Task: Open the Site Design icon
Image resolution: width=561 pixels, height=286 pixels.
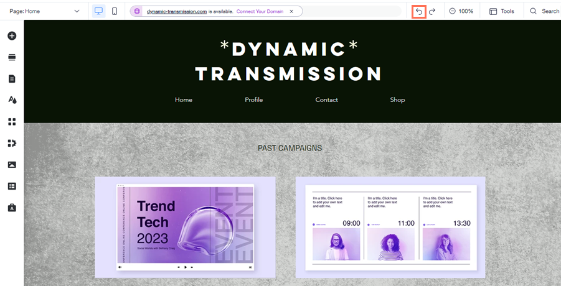Action: click(x=12, y=100)
